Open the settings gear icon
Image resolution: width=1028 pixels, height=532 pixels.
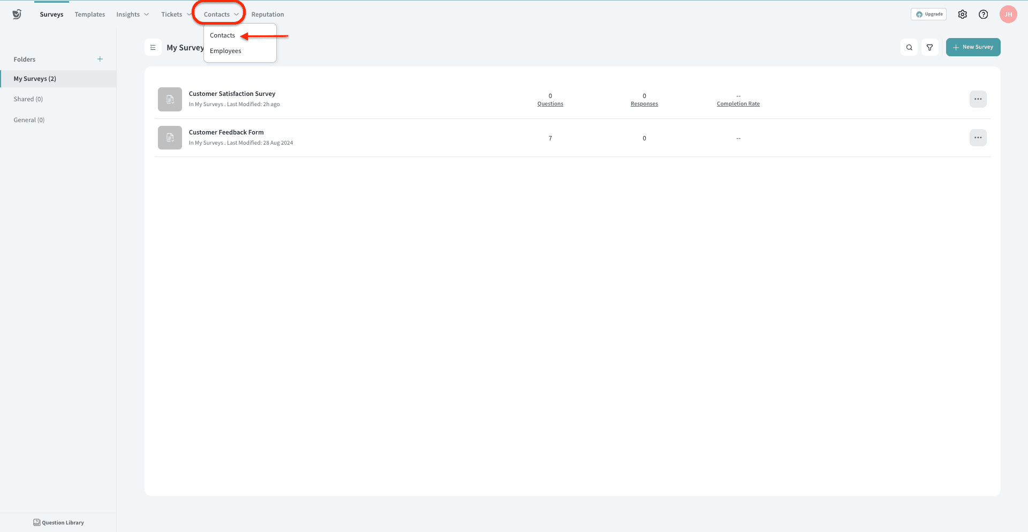pos(962,14)
